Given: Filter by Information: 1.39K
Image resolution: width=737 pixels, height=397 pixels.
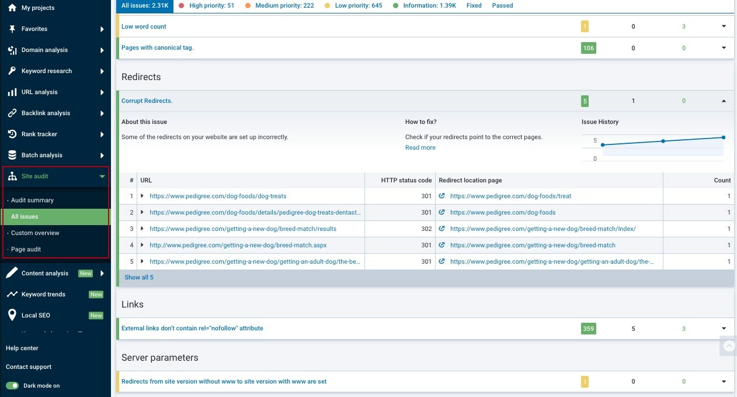Looking at the screenshot, I should pyautogui.click(x=425, y=5).
